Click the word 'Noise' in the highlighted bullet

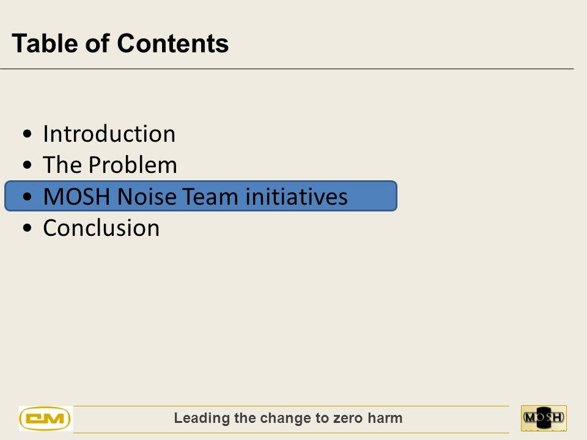pyautogui.click(x=147, y=196)
